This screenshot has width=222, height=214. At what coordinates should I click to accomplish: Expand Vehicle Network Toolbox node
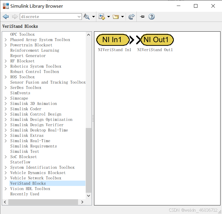coord(6,178)
